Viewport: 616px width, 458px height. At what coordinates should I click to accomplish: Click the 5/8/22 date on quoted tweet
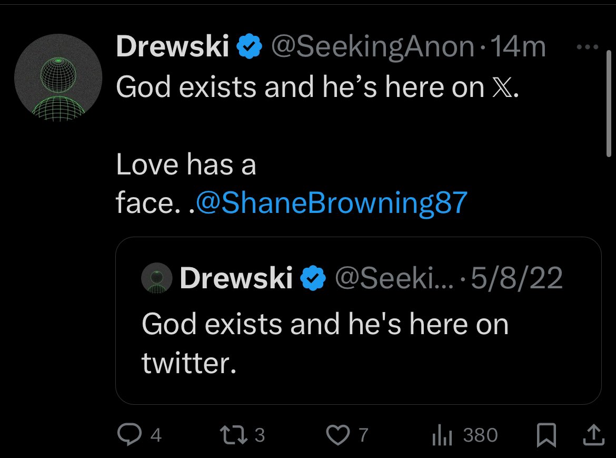[x=517, y=278]
